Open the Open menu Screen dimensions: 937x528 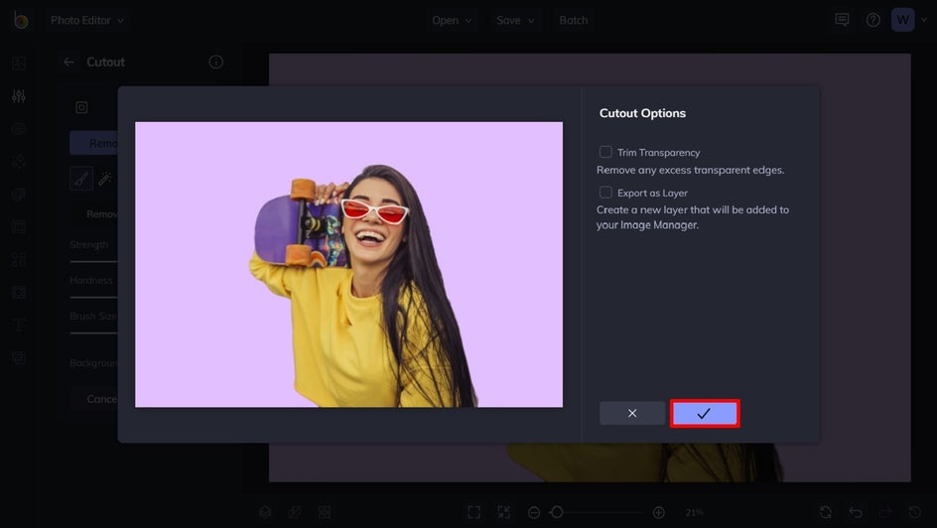[x=452, y=20]
